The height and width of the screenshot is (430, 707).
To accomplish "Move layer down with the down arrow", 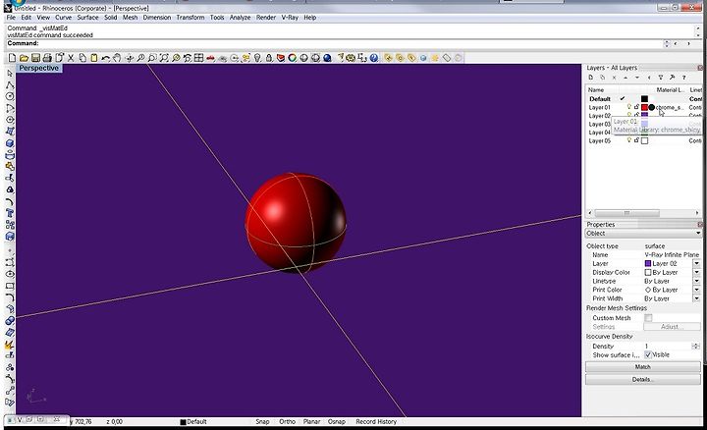I will (636, 78).
